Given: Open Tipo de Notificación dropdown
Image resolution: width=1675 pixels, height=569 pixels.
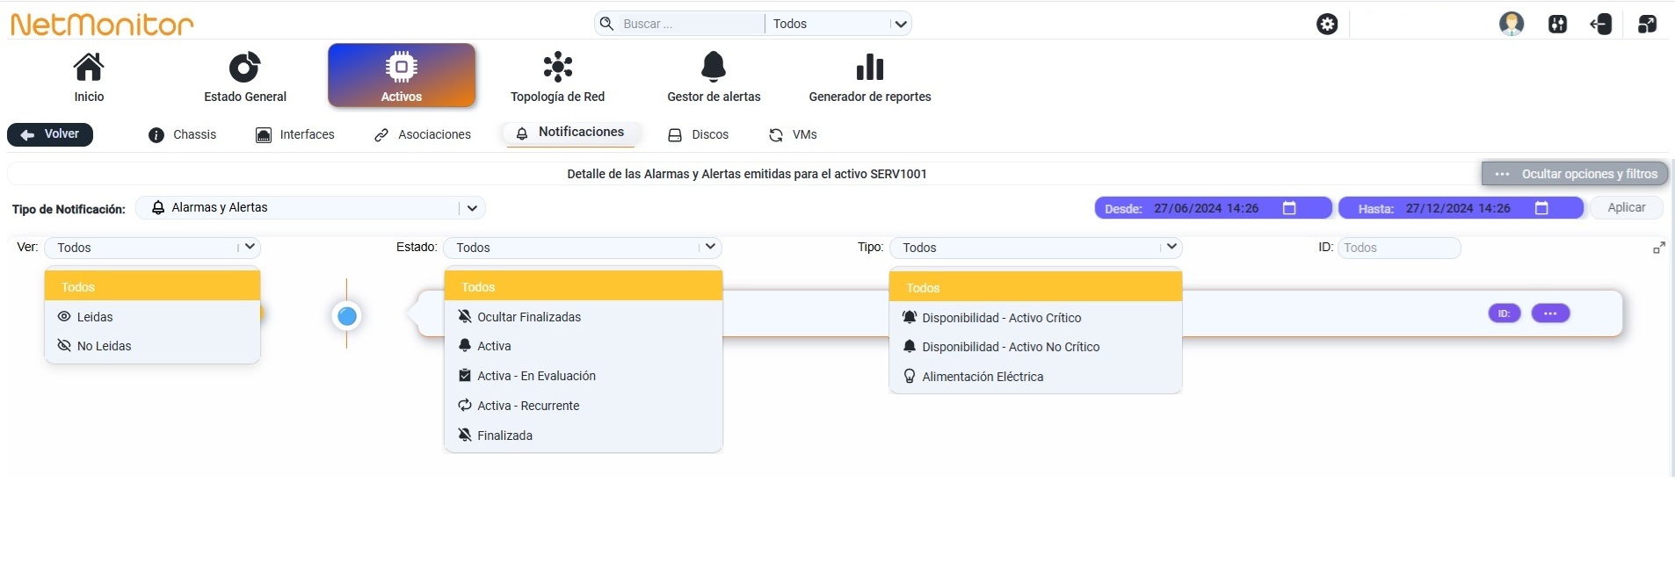Looking at the screenshot, I should click(x=310, y=208).
